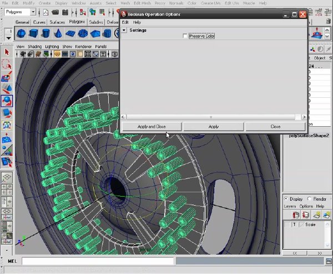Viewport: 333px width, 274px height.
Task: Activate the Universal Manipulator tool
Action: (x=7, y=125)
